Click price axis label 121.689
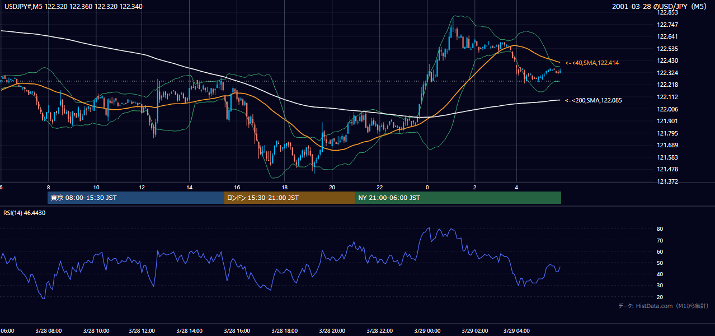The width and height of the screenshot is (715, 336). pyautogui.click(x=668, y=145)
